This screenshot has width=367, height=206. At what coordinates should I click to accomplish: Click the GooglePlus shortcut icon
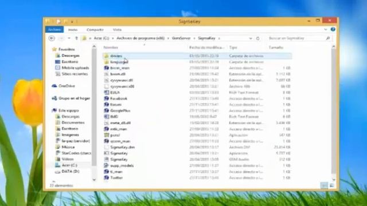(x=106, y=110)
